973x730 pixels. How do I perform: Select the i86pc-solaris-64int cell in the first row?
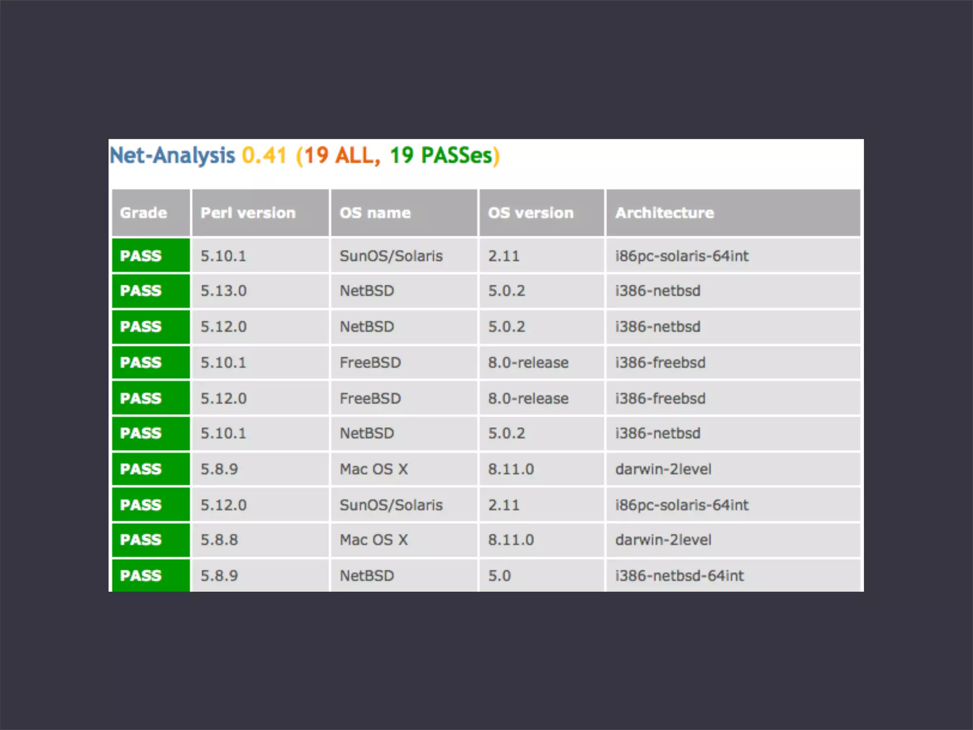coord(681,256)
